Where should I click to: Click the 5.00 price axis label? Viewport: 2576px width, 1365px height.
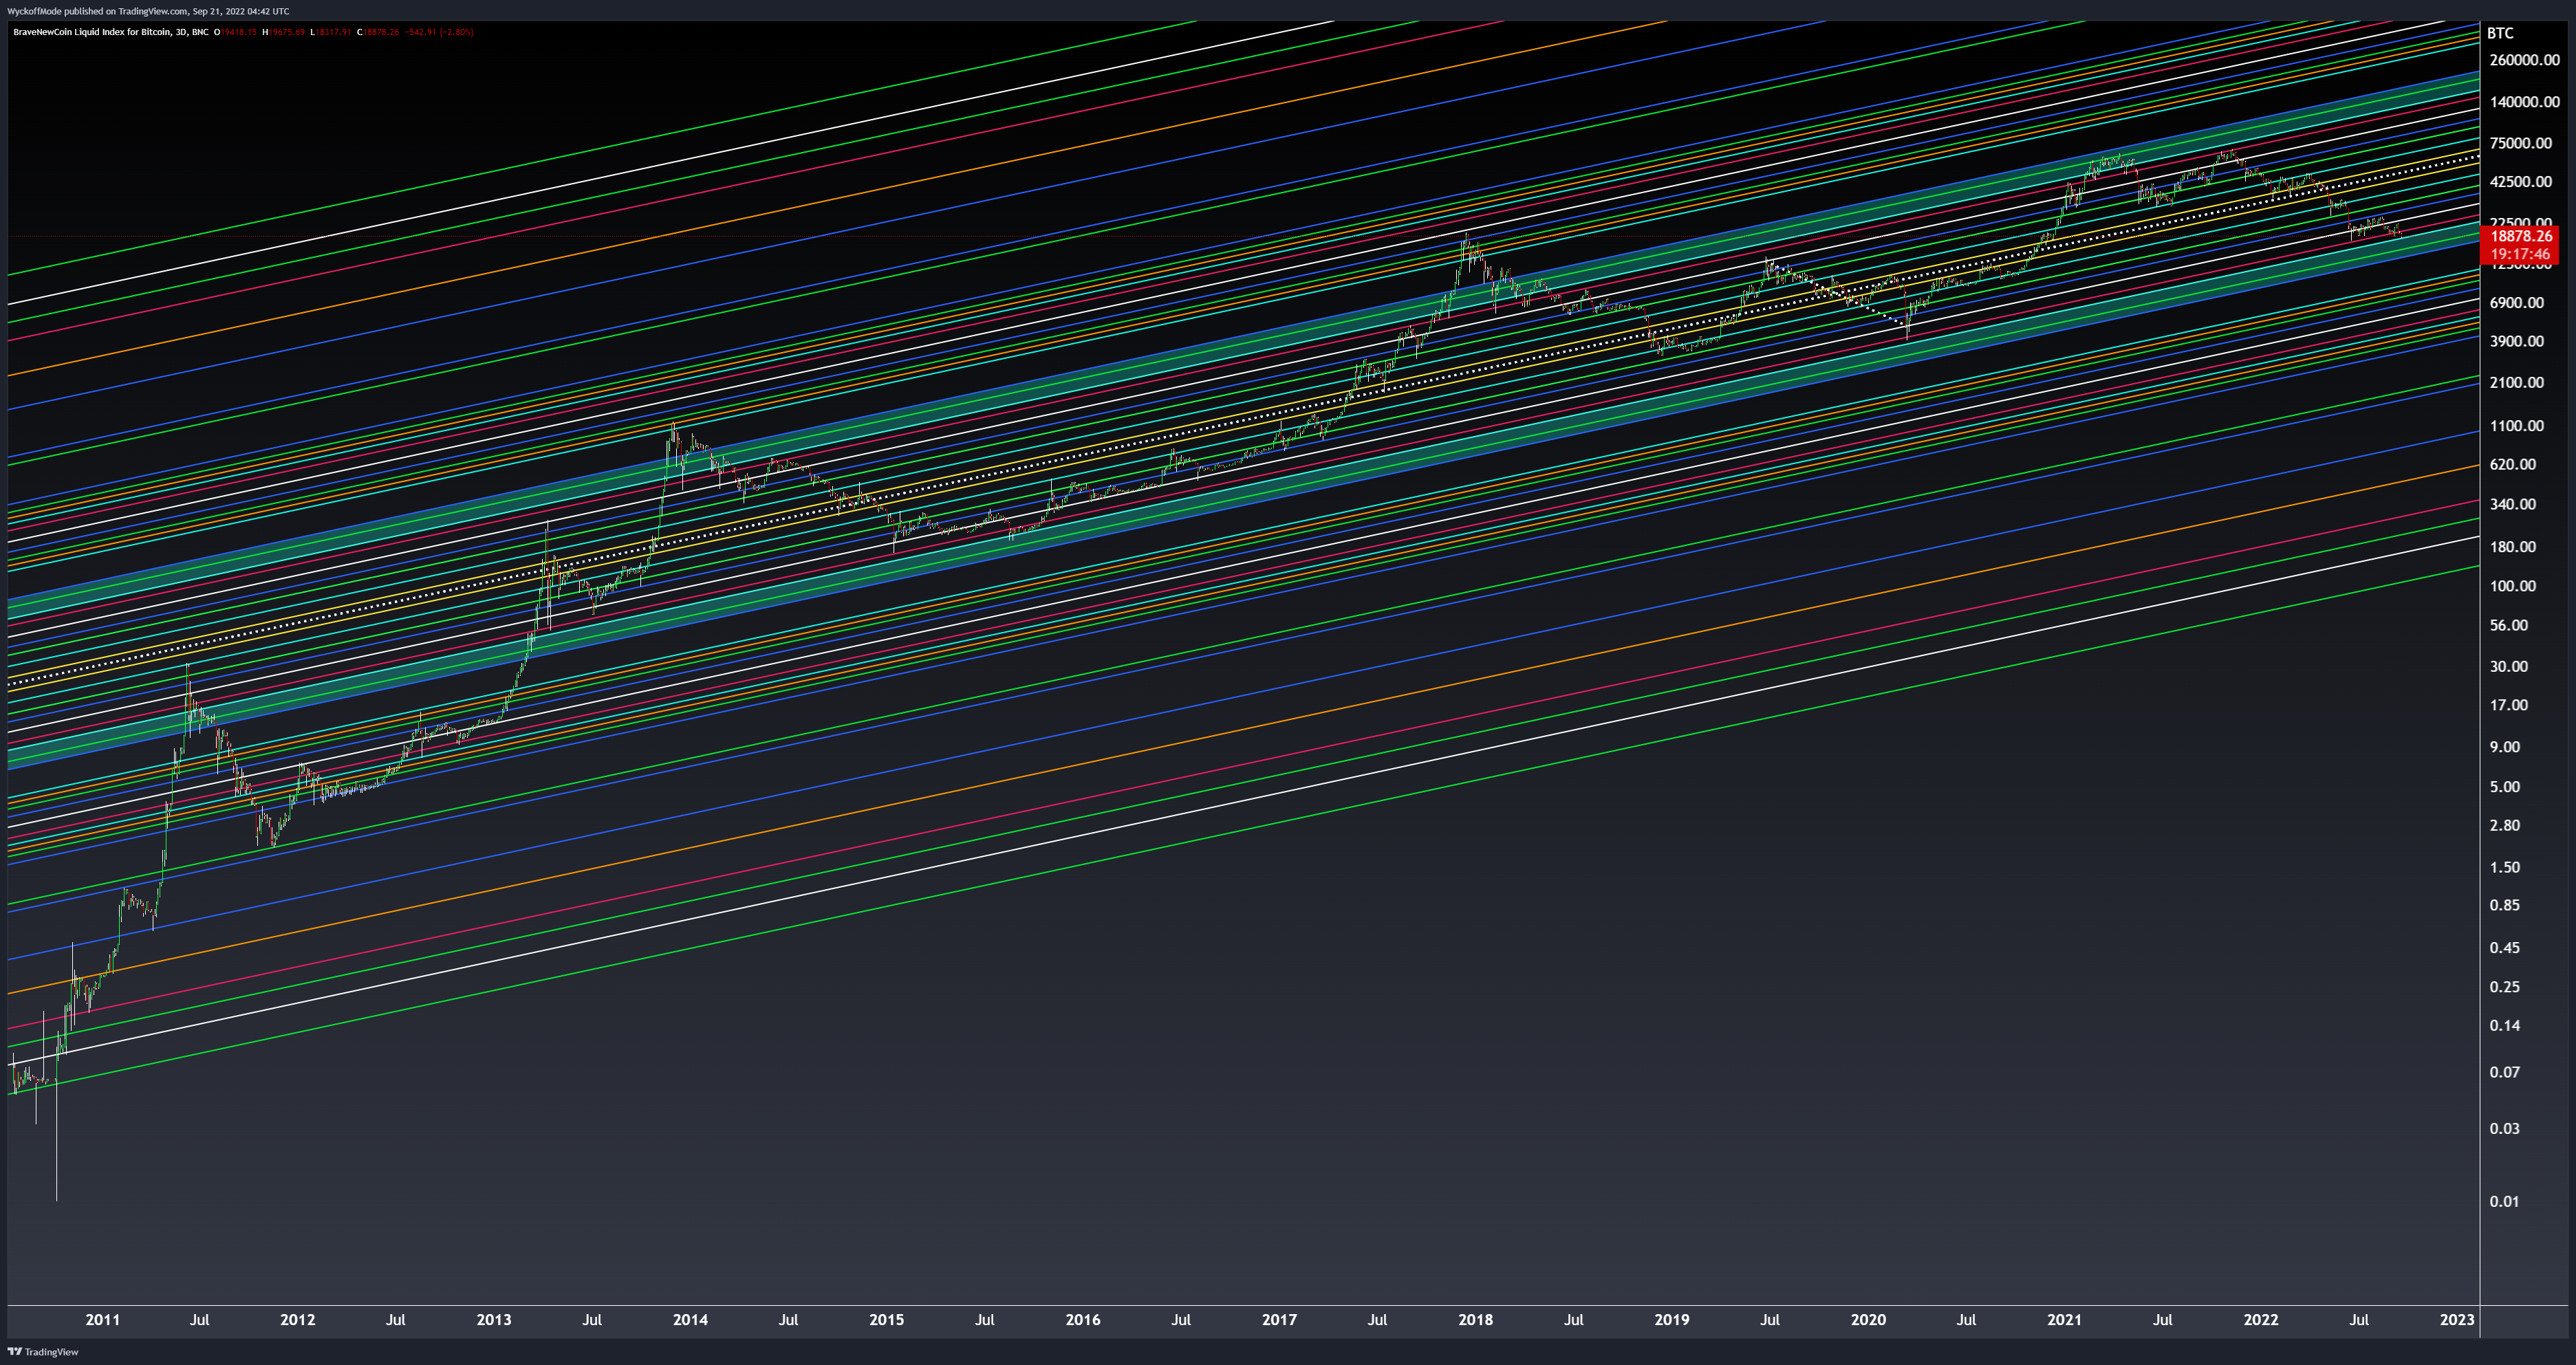pos(2504,787)
